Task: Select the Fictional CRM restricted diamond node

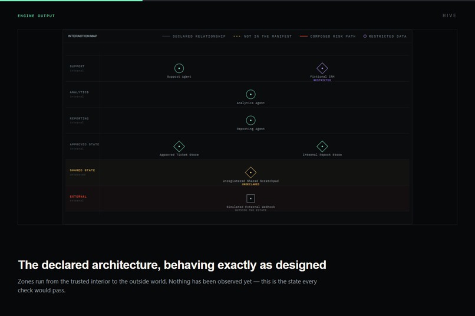Action: (x=322, y=68)
